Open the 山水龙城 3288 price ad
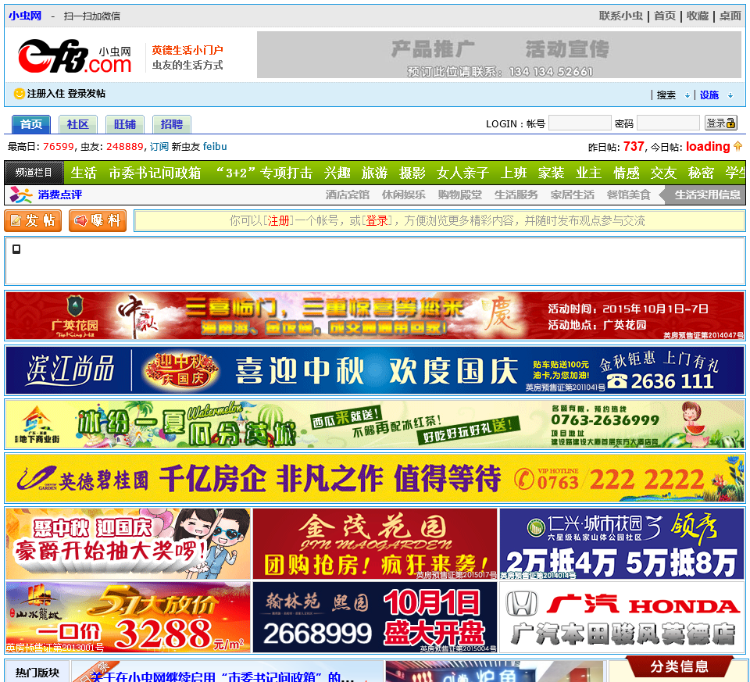This screenshot has width=750, height=682. (128, 617)
